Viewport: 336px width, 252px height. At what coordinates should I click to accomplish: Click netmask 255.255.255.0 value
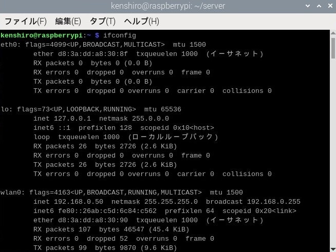(171, 202)
